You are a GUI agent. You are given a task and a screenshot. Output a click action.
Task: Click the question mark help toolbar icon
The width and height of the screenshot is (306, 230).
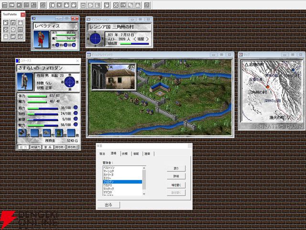(147, 5)
